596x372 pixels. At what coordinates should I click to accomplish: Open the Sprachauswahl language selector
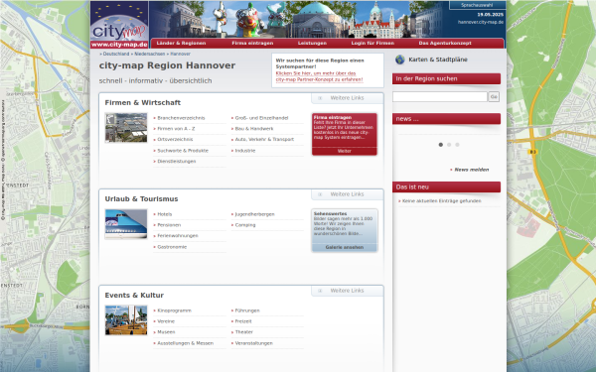(477, 5)
